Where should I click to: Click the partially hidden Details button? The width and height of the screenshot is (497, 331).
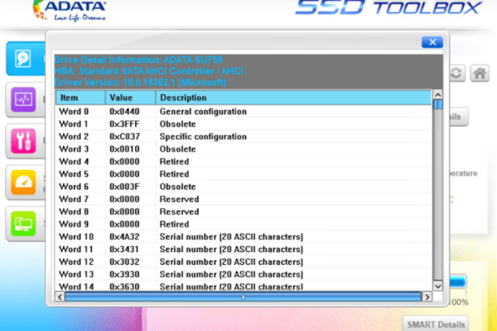click(458, 116)
